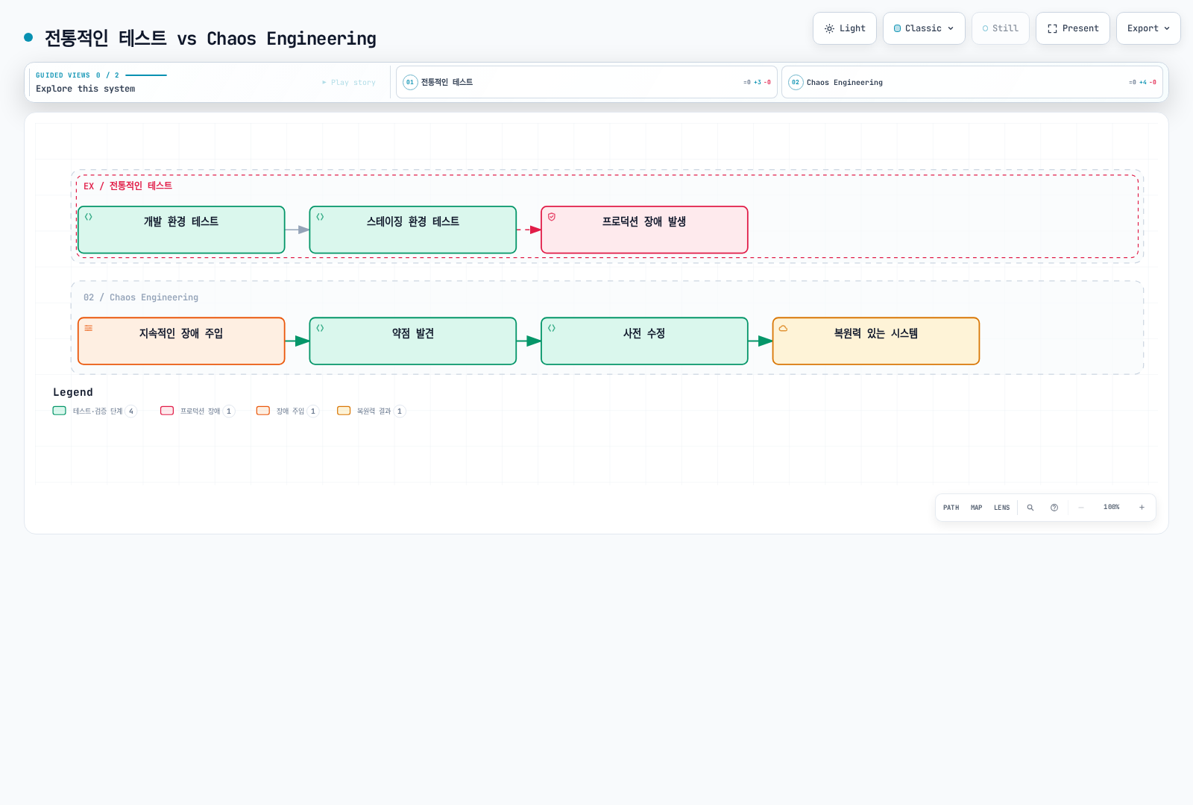Click Play story
This screenshot has height=805, width=1193.
[349, 83]
